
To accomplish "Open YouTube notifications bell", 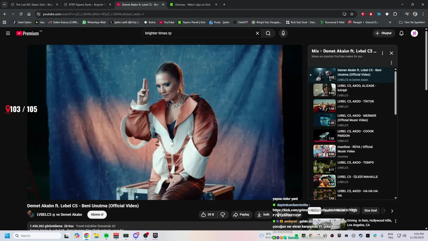I will pyautogui.click(x=402, y=33).
